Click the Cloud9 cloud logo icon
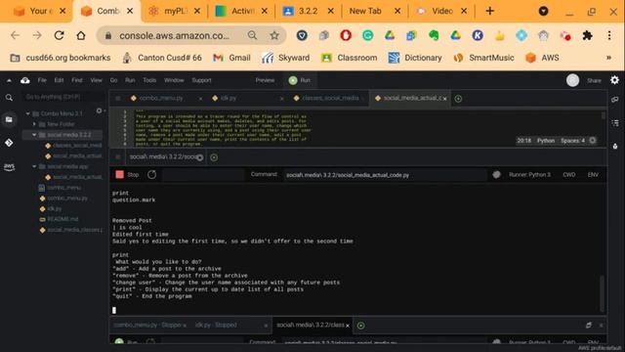Screen dimensions: 625x352 click(25, 80)
